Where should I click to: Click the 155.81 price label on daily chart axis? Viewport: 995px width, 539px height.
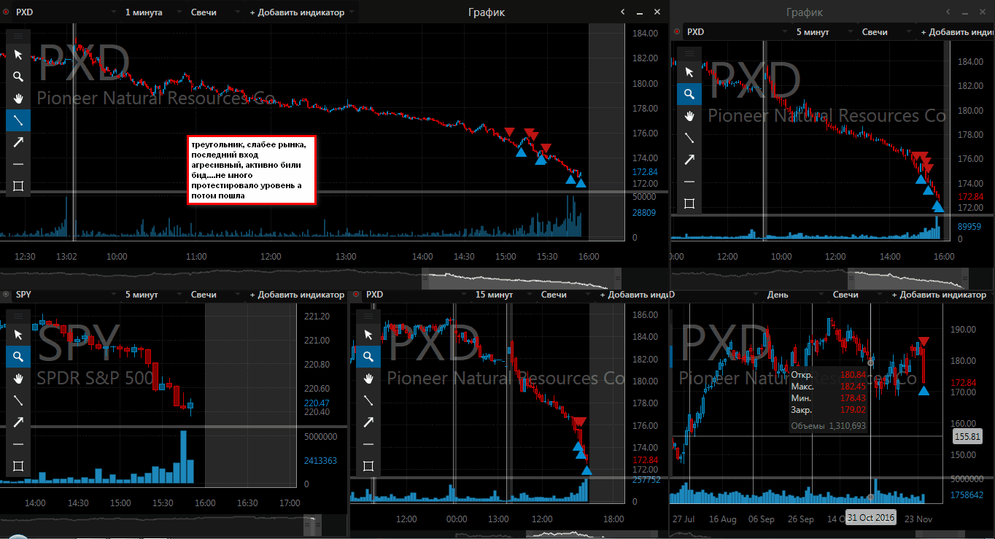pyautogui.click(x=968, y=437)
